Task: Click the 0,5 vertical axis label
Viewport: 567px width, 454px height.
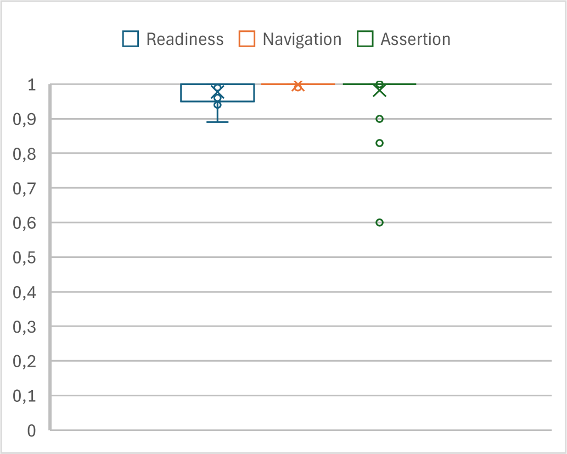Action: tap(25, 257)
